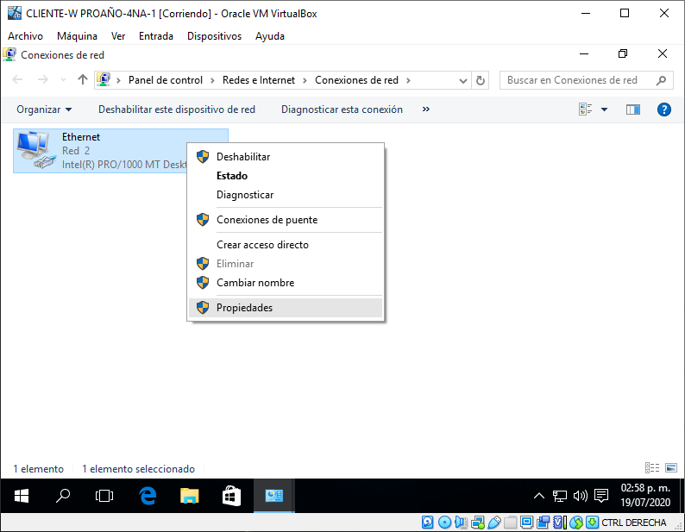Click the VirtualBox CPU virtualization indicator
Viewport: 685px width, 532px height.
coord(560,522)
